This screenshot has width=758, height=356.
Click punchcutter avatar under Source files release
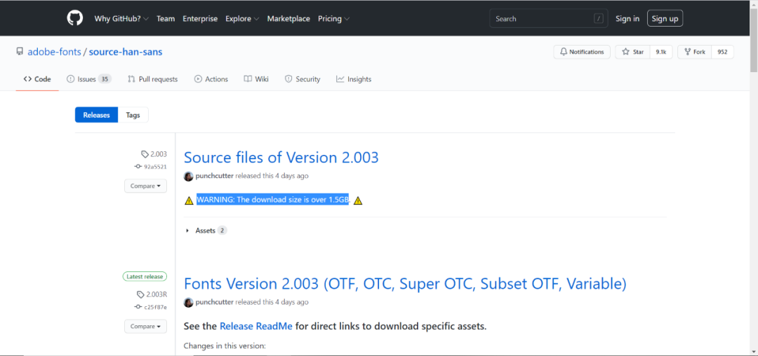(188, 176)
